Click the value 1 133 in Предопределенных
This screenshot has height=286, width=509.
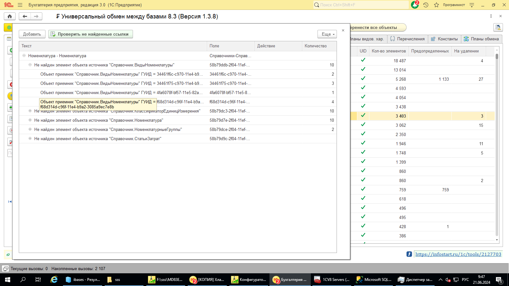(x=444, y=79)
